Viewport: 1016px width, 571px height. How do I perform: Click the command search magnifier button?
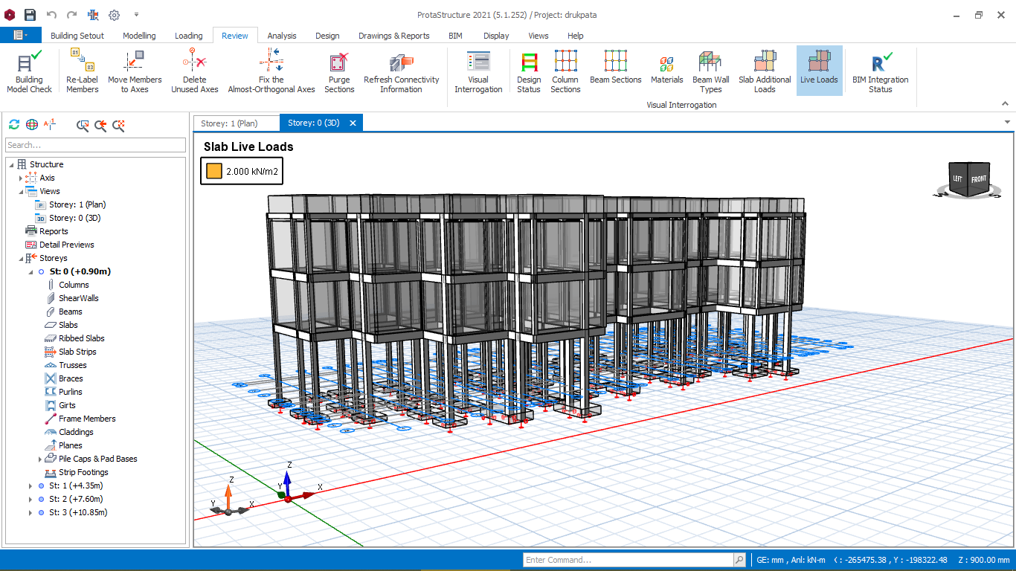739,560
